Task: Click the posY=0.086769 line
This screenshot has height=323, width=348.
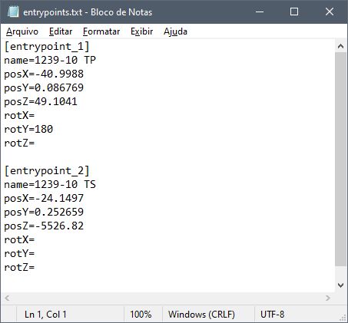Action: (x=44, y=88)
